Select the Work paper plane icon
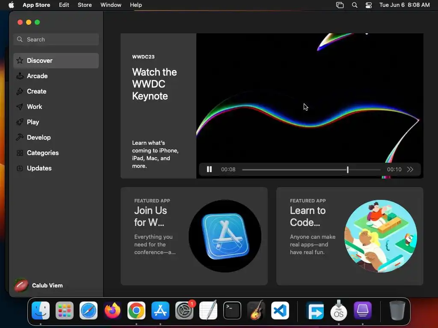 [x=20, y=106]
